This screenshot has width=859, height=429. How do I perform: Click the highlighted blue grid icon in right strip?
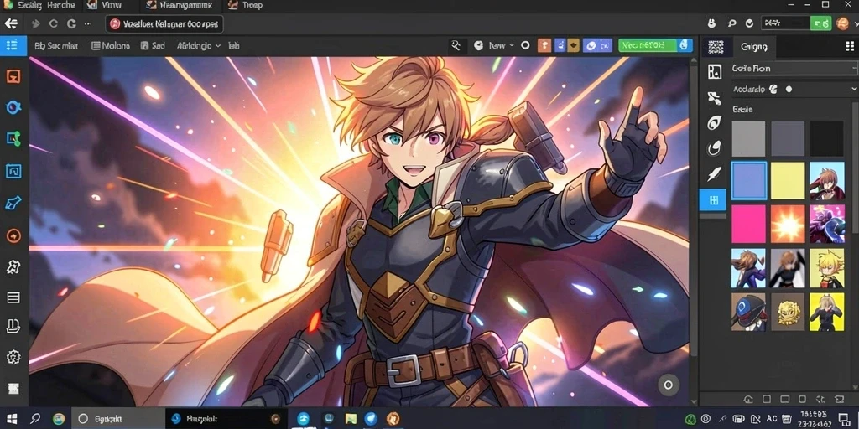click(x=713, y=200)
